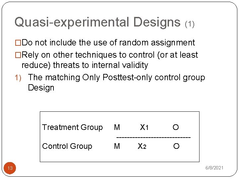Click the 'X1' treatment symbol

tap(144, 127)
